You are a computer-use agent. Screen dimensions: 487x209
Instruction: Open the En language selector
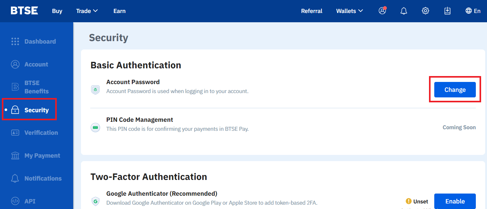point(477,11)
